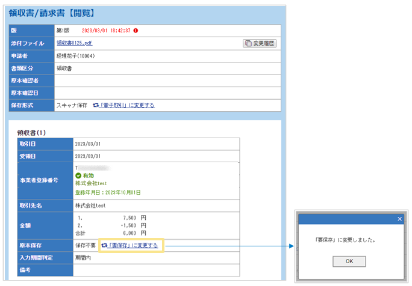Open the 変更履歴 change history
The width and height of the screenshot is (412, 286).
tap(260, 43)
